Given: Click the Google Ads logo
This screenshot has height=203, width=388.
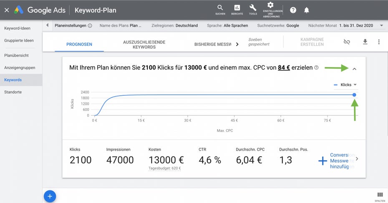Looking at the screenshot, I should (x=40, y=10).
